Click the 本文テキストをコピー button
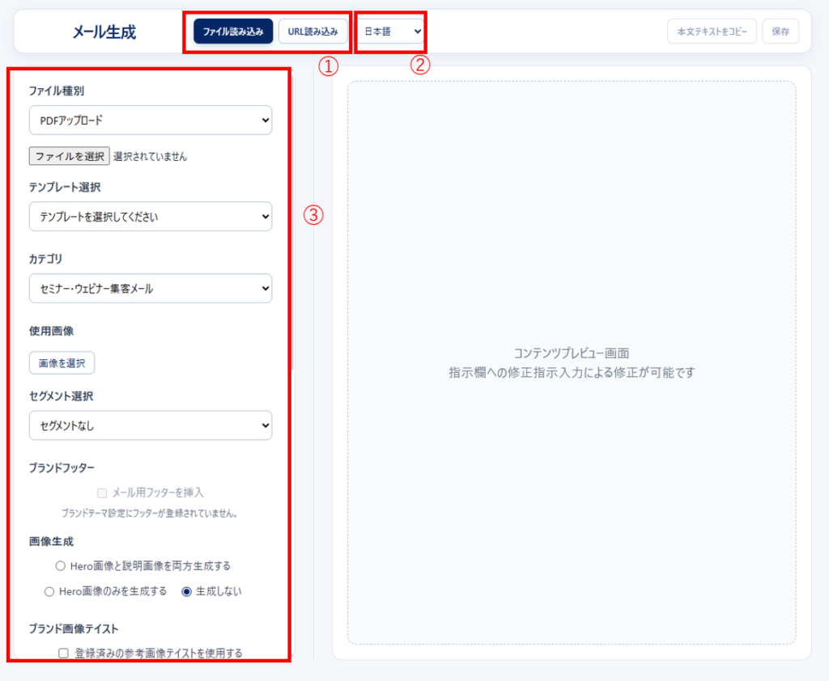The image size is (829, 681). [712, 32]
